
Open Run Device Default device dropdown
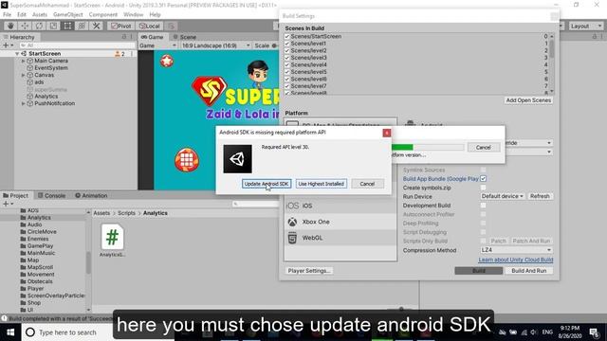503,196
